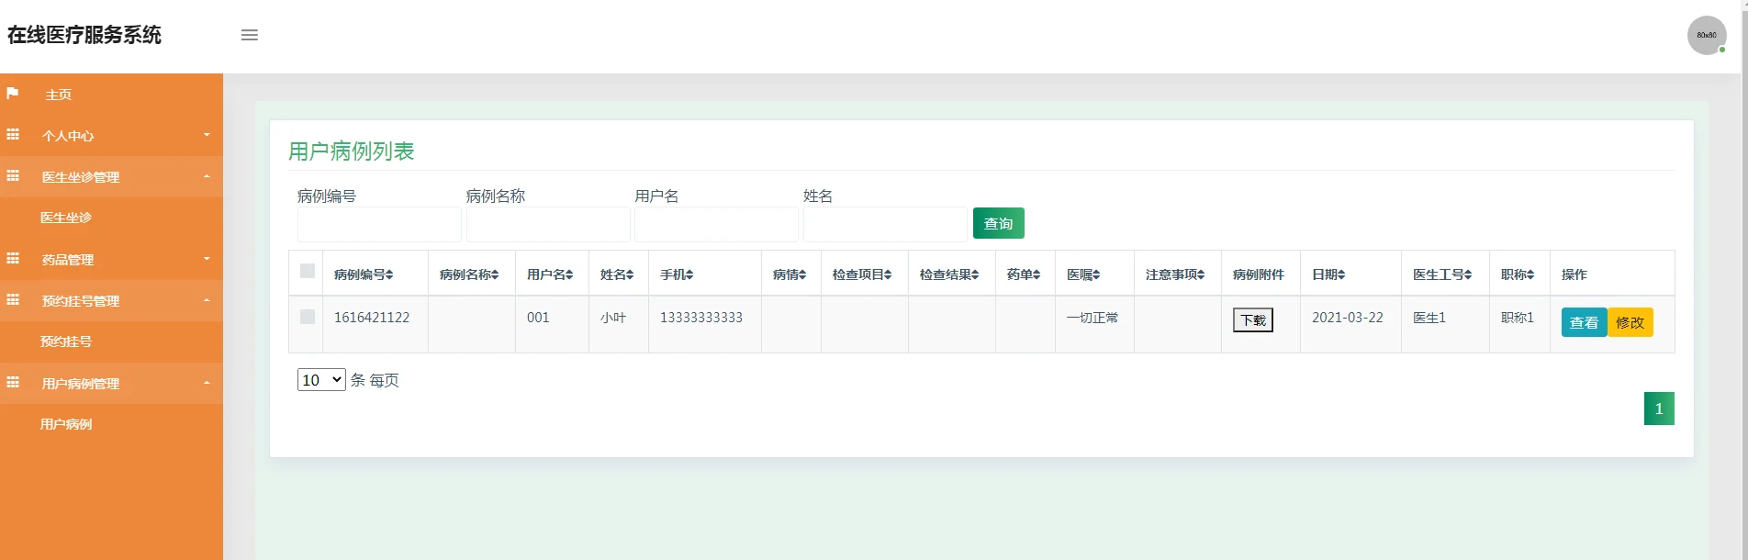Sort by 医嘱 column arrows
Screen dimensions: 1748x560
coord(1096,274)
